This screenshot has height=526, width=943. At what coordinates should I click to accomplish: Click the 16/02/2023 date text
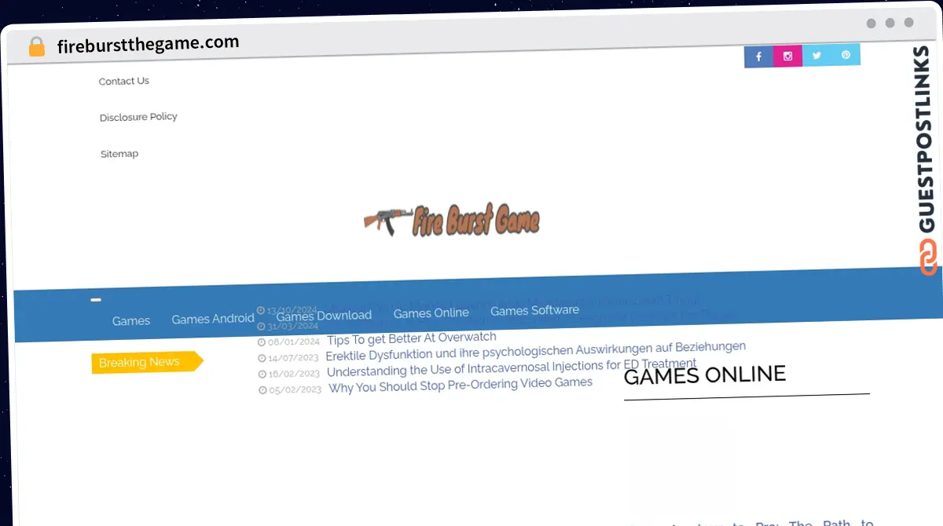(x=295, y=374)
